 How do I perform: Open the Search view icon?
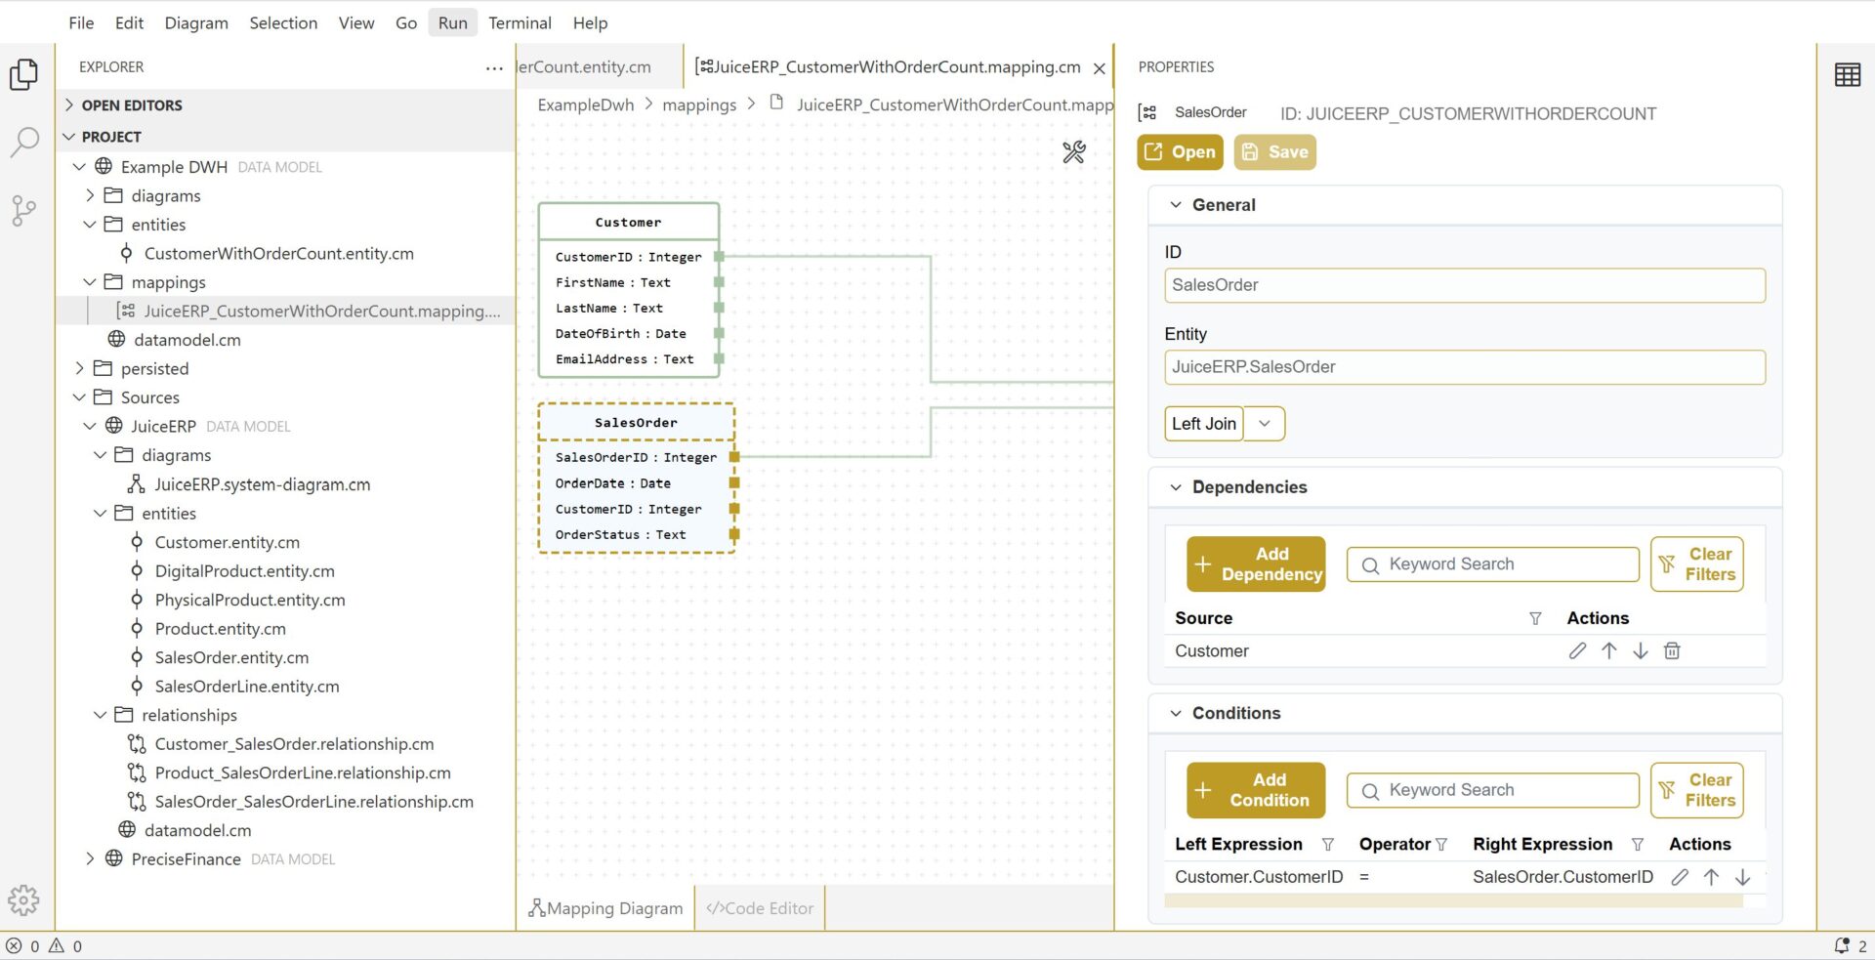tap(23, 143)
